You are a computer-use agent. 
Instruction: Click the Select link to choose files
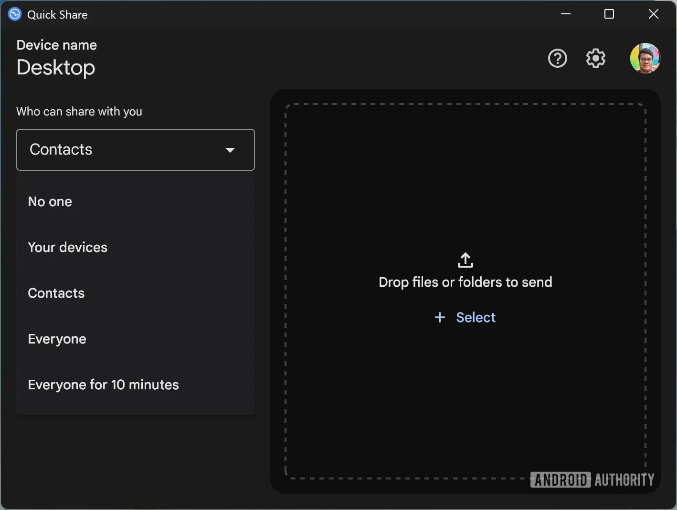[476, 317]
